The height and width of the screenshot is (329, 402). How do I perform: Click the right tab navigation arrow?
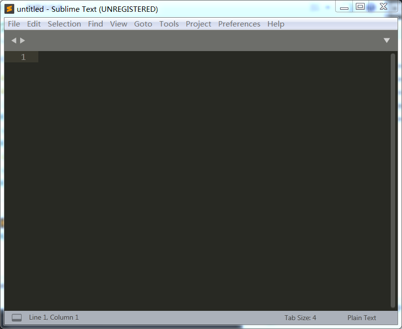(x=23, y=40)
